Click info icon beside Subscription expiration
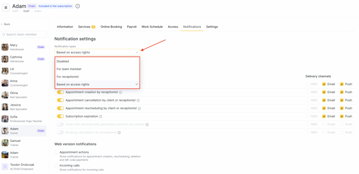 click(x=101, y=116)
